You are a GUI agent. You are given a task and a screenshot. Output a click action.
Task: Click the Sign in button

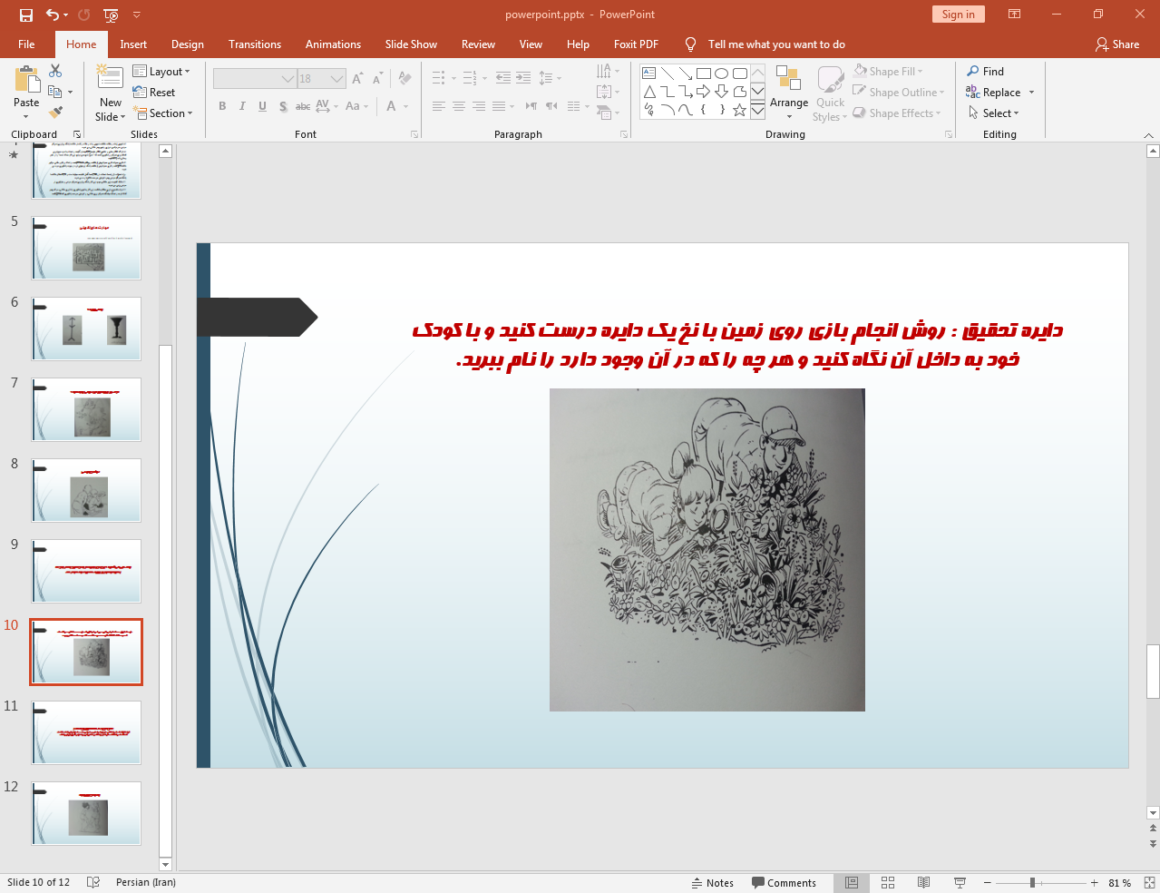[958, 15]
